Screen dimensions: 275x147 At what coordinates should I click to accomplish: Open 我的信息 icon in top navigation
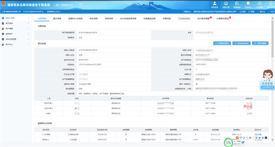click(x=214, y=4)
